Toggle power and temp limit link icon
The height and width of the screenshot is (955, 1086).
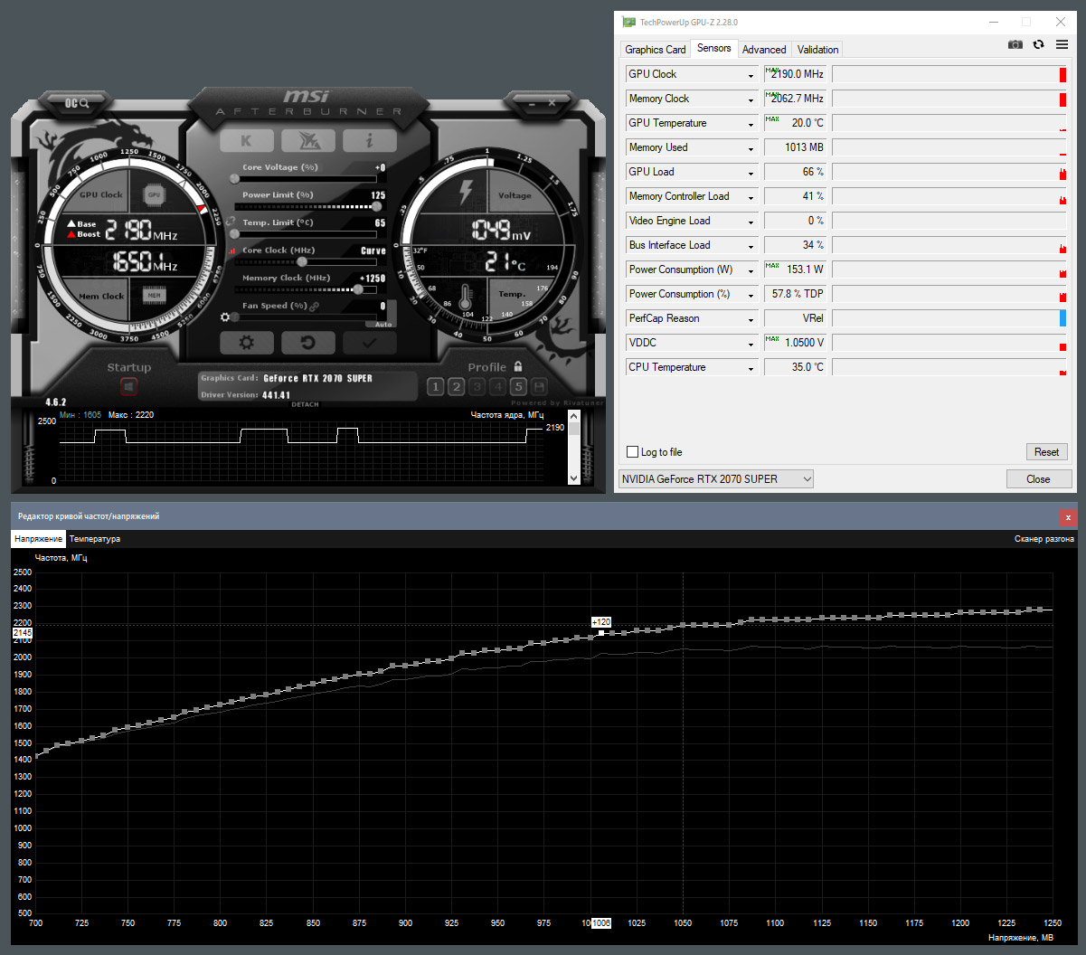coord(231,221)
